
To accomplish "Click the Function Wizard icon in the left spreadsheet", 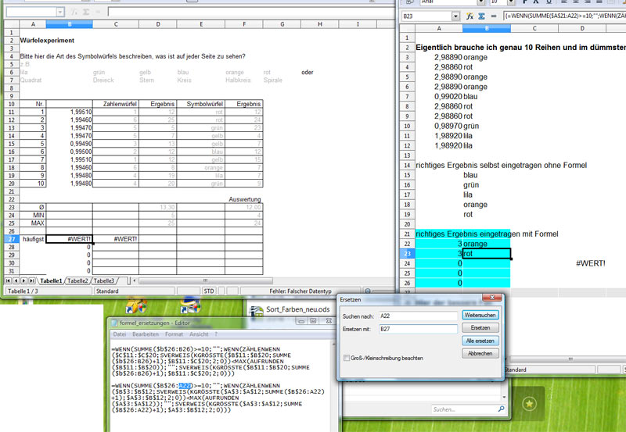I will click(x=74, y=12).
